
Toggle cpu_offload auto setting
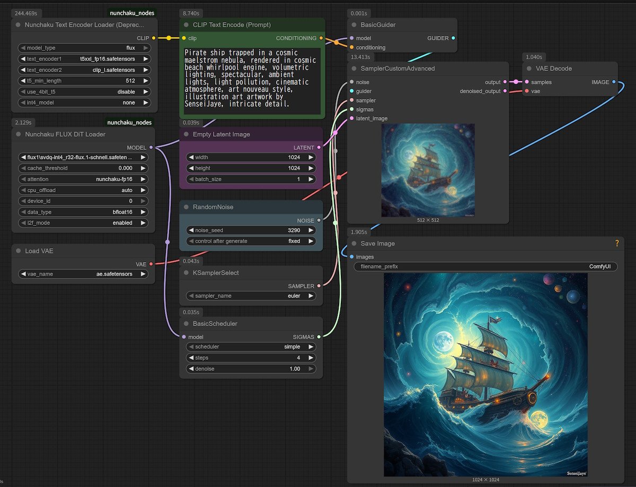[x=84, y=190]
